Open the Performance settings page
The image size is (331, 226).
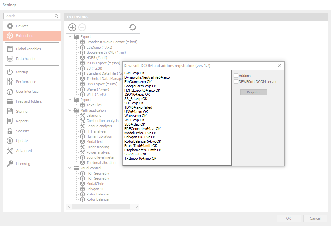pyautogui.click(x=32, y=82)
